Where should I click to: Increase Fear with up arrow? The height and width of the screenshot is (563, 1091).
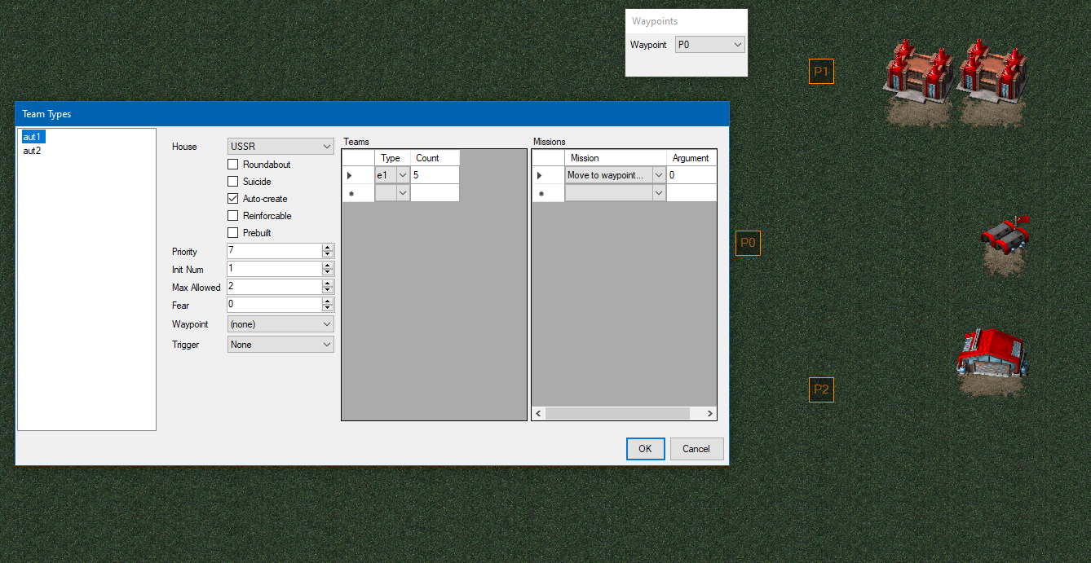[x=328, y=301]
